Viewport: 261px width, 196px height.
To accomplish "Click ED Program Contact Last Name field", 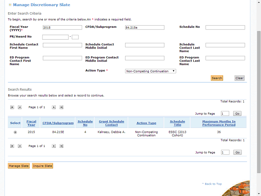I will 225,58.
